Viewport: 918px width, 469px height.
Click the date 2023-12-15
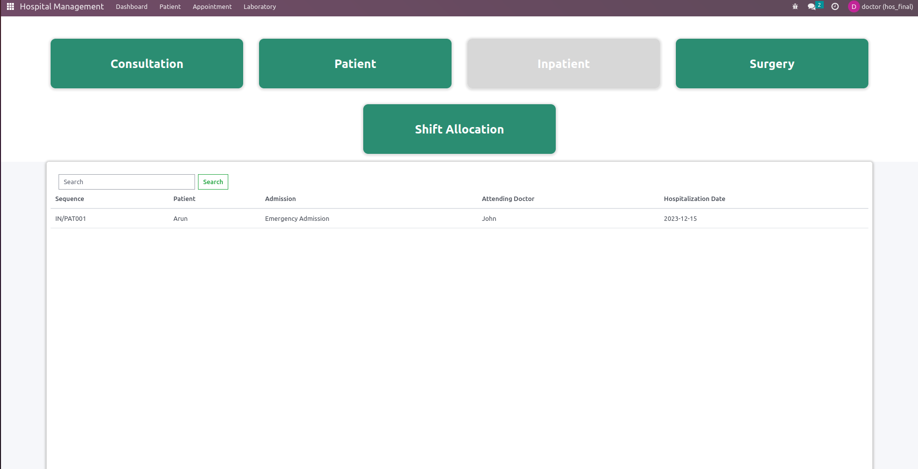click(680, 218)
